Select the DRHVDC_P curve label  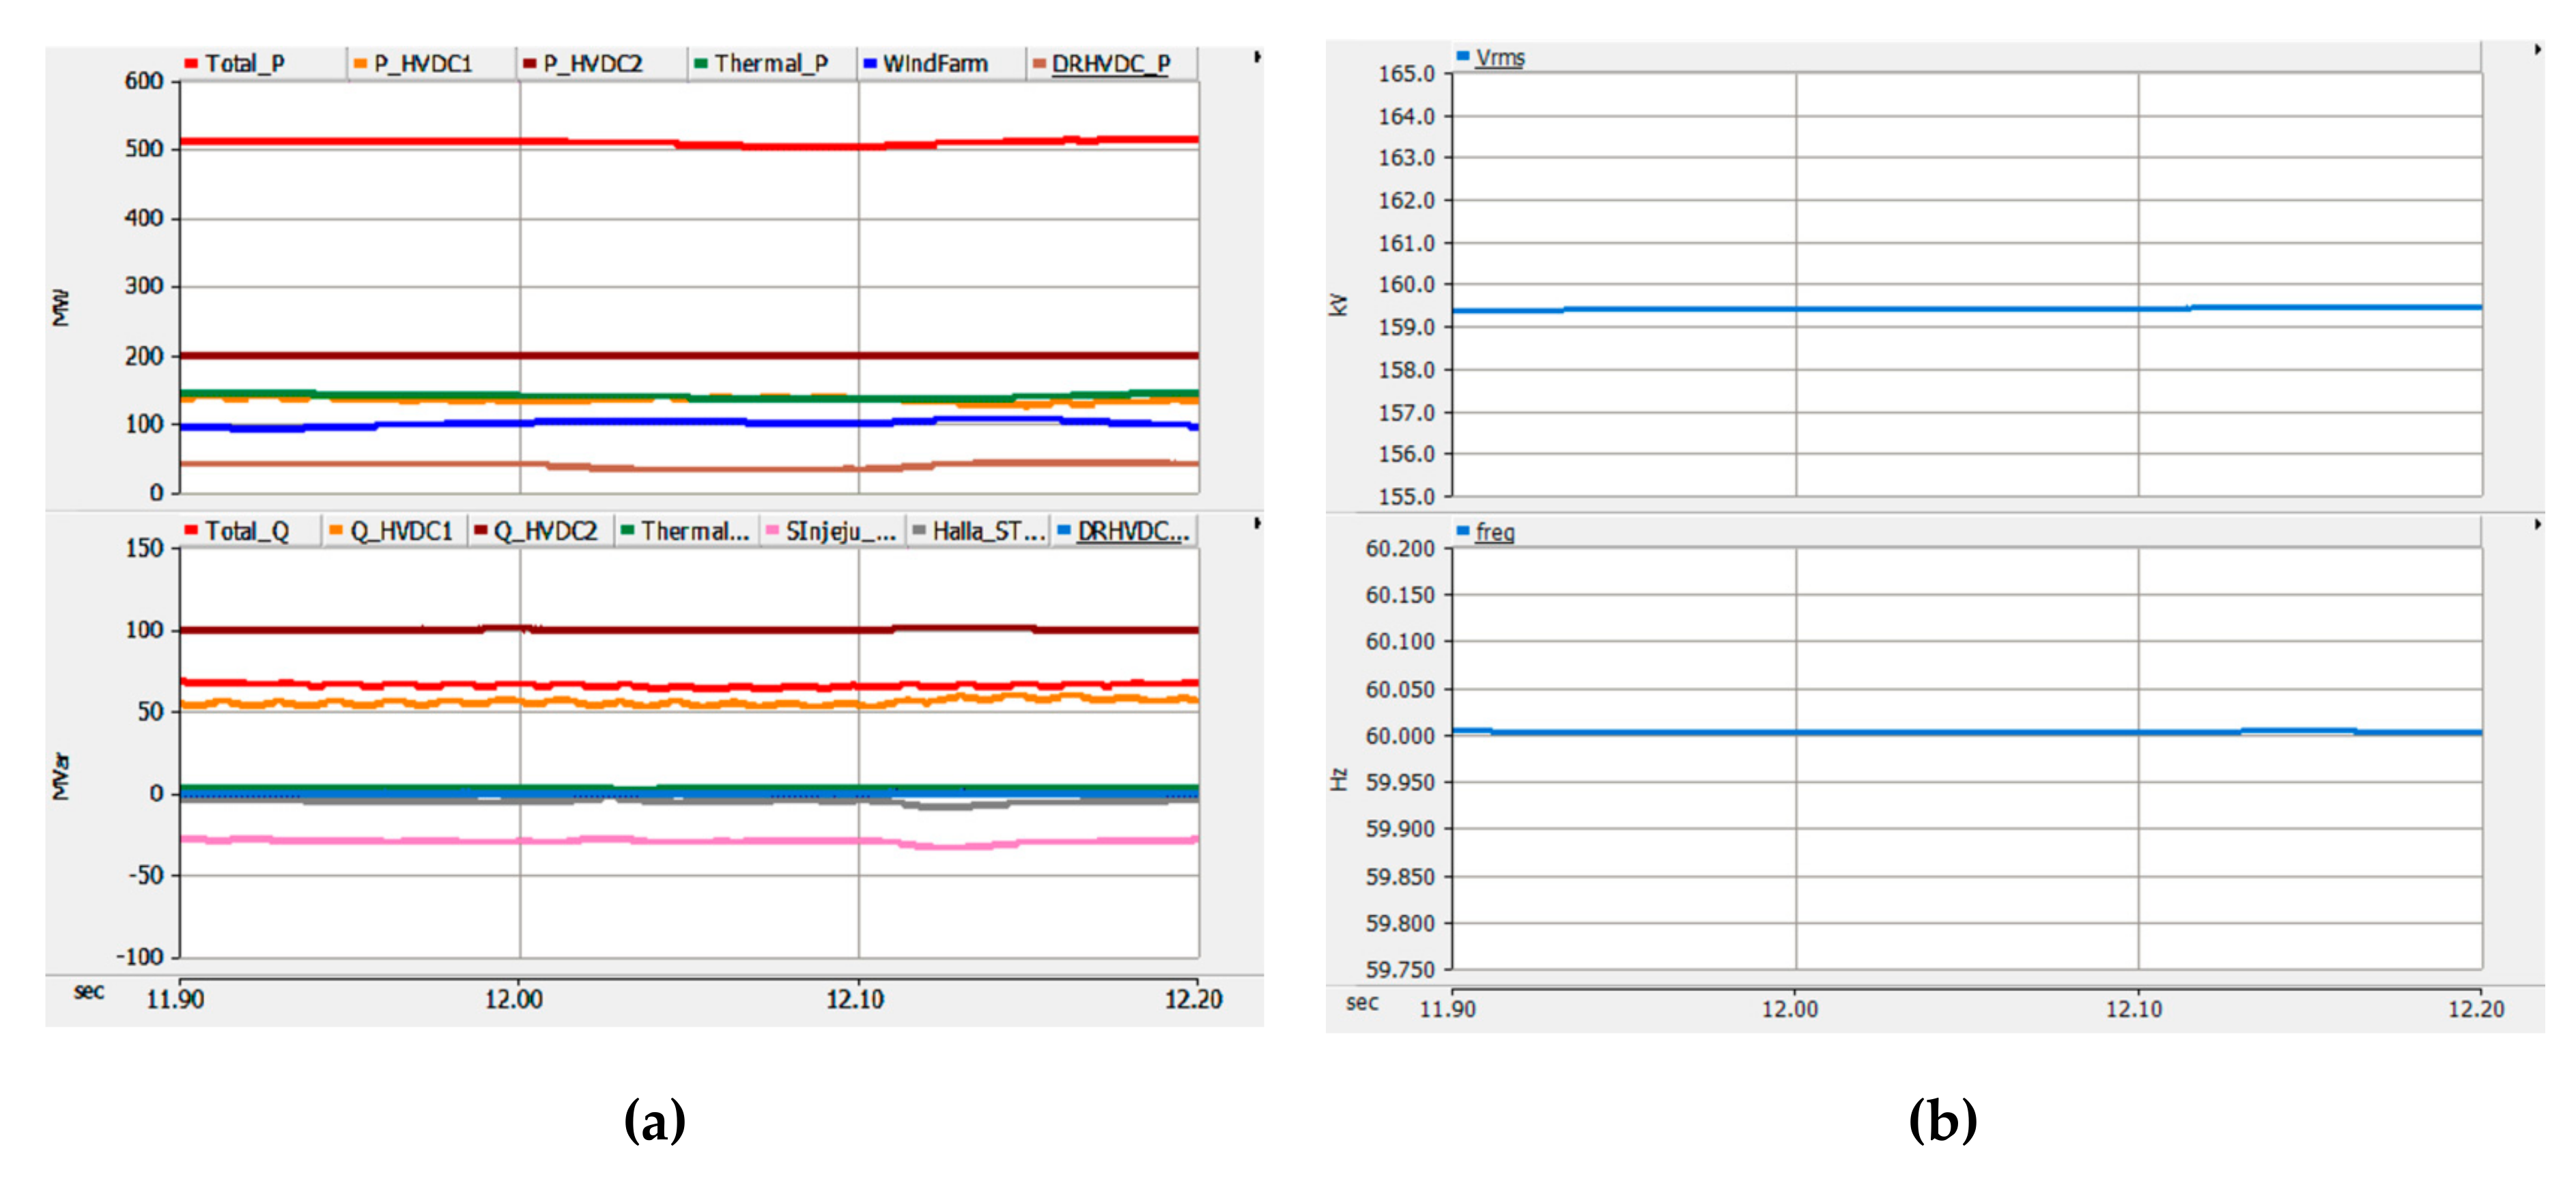click(1110, 64)
